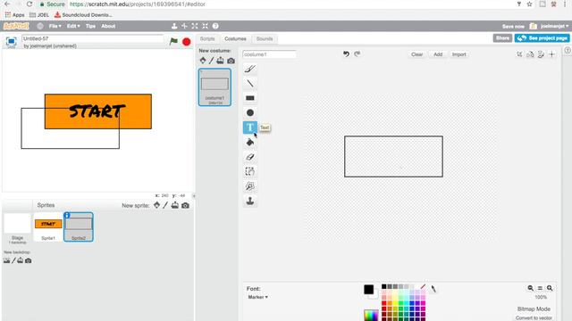This screenshot has height=321, width=572.
Task: Paint a new backdrop
Action: [x=14, y=260]
